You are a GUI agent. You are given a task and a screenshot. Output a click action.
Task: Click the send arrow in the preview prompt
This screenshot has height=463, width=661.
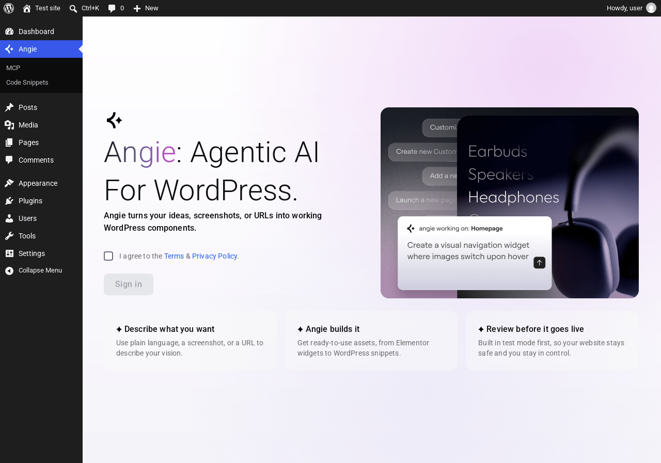tap(540, 263)
